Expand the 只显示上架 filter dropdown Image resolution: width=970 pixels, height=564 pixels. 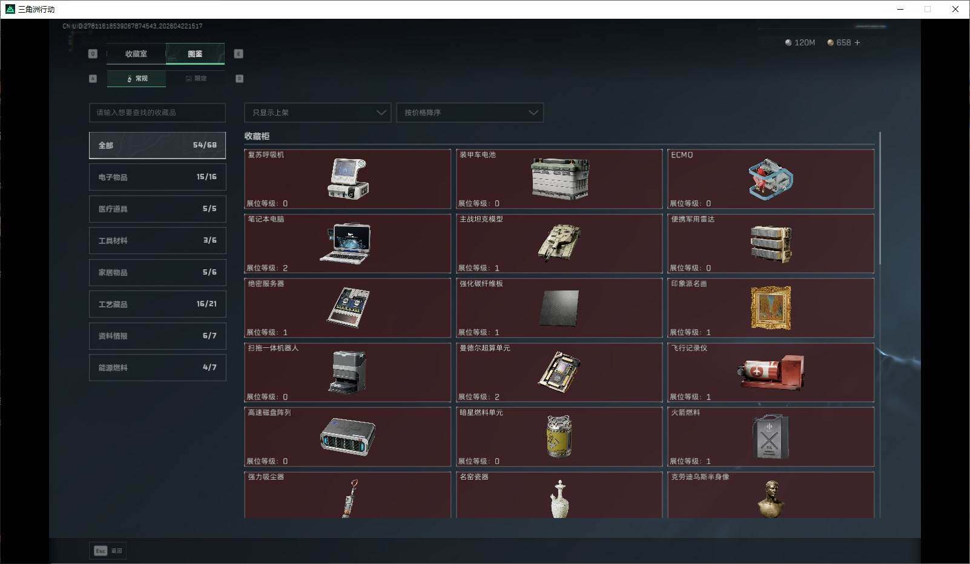pyautogui.click(x=318, y=113)
